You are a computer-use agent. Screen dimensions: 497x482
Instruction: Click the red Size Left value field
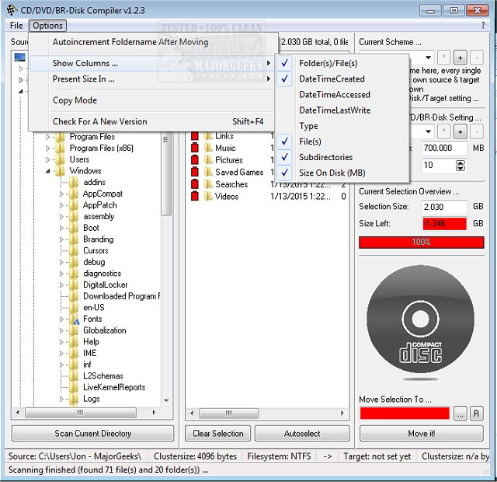pos(444,223)
